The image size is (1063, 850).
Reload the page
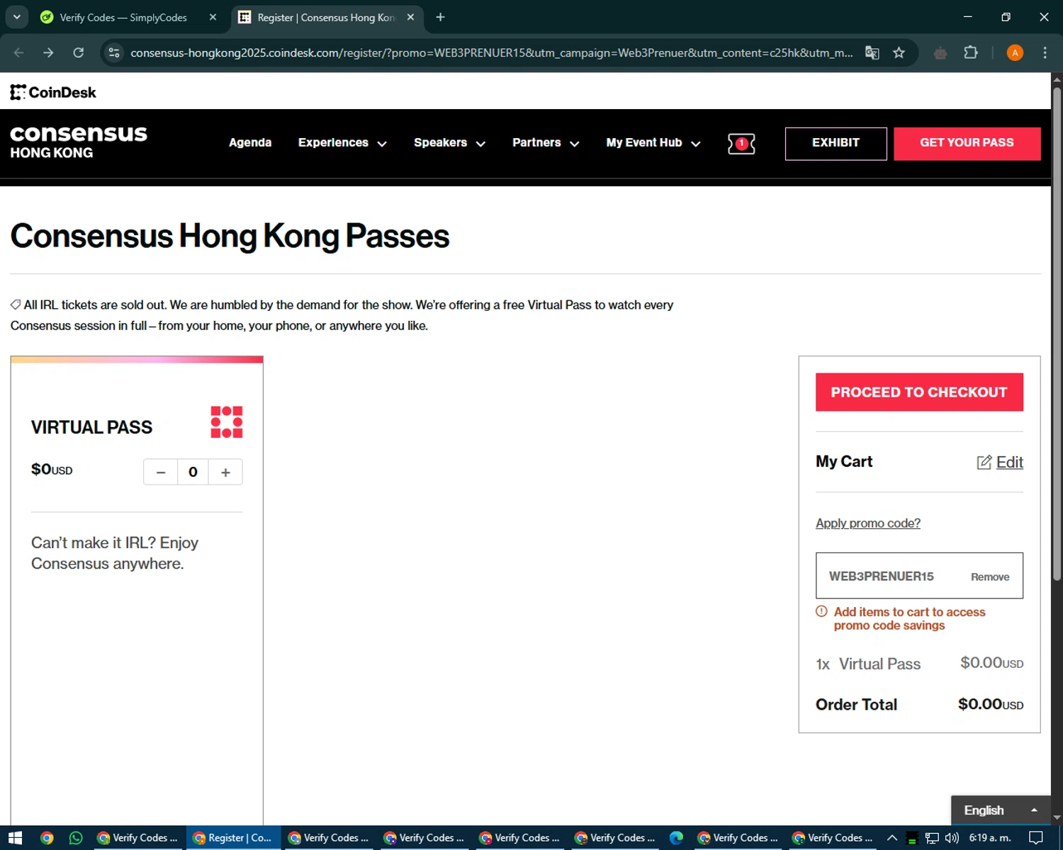point(79,52)
